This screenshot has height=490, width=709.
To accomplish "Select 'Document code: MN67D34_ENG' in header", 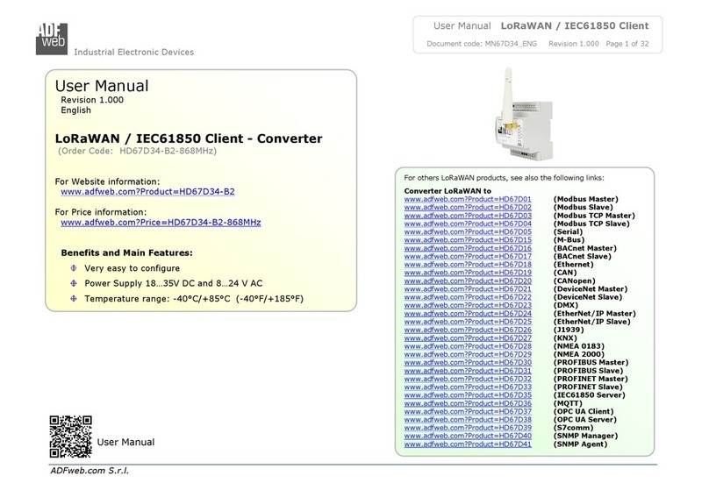I will coord(482,44).
